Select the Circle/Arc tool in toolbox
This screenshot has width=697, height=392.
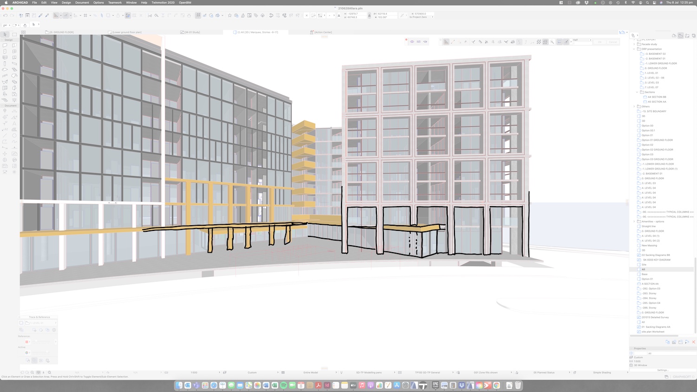(x=14, y=136)
